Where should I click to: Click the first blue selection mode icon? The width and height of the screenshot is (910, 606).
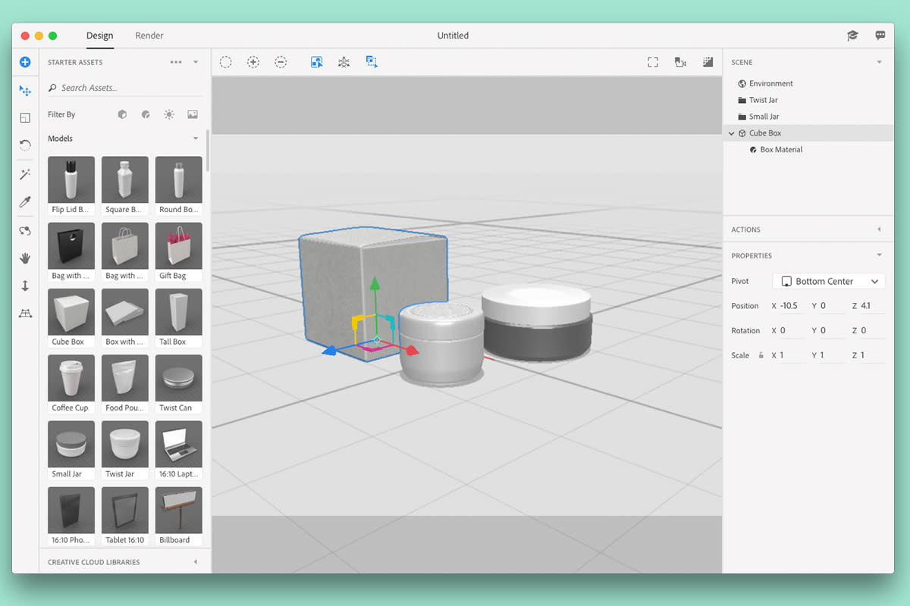click(x=317, y=62)
